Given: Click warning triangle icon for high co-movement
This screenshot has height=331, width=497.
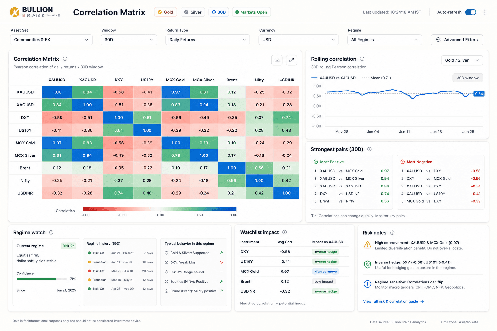Looking at the screenshot, I should pyautogui.click(x=368, y=245).
